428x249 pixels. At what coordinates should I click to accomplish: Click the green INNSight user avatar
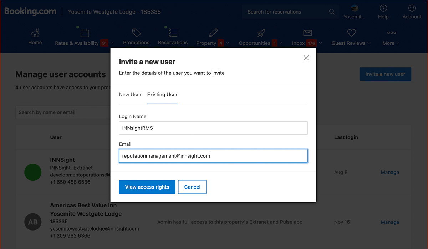33,172
